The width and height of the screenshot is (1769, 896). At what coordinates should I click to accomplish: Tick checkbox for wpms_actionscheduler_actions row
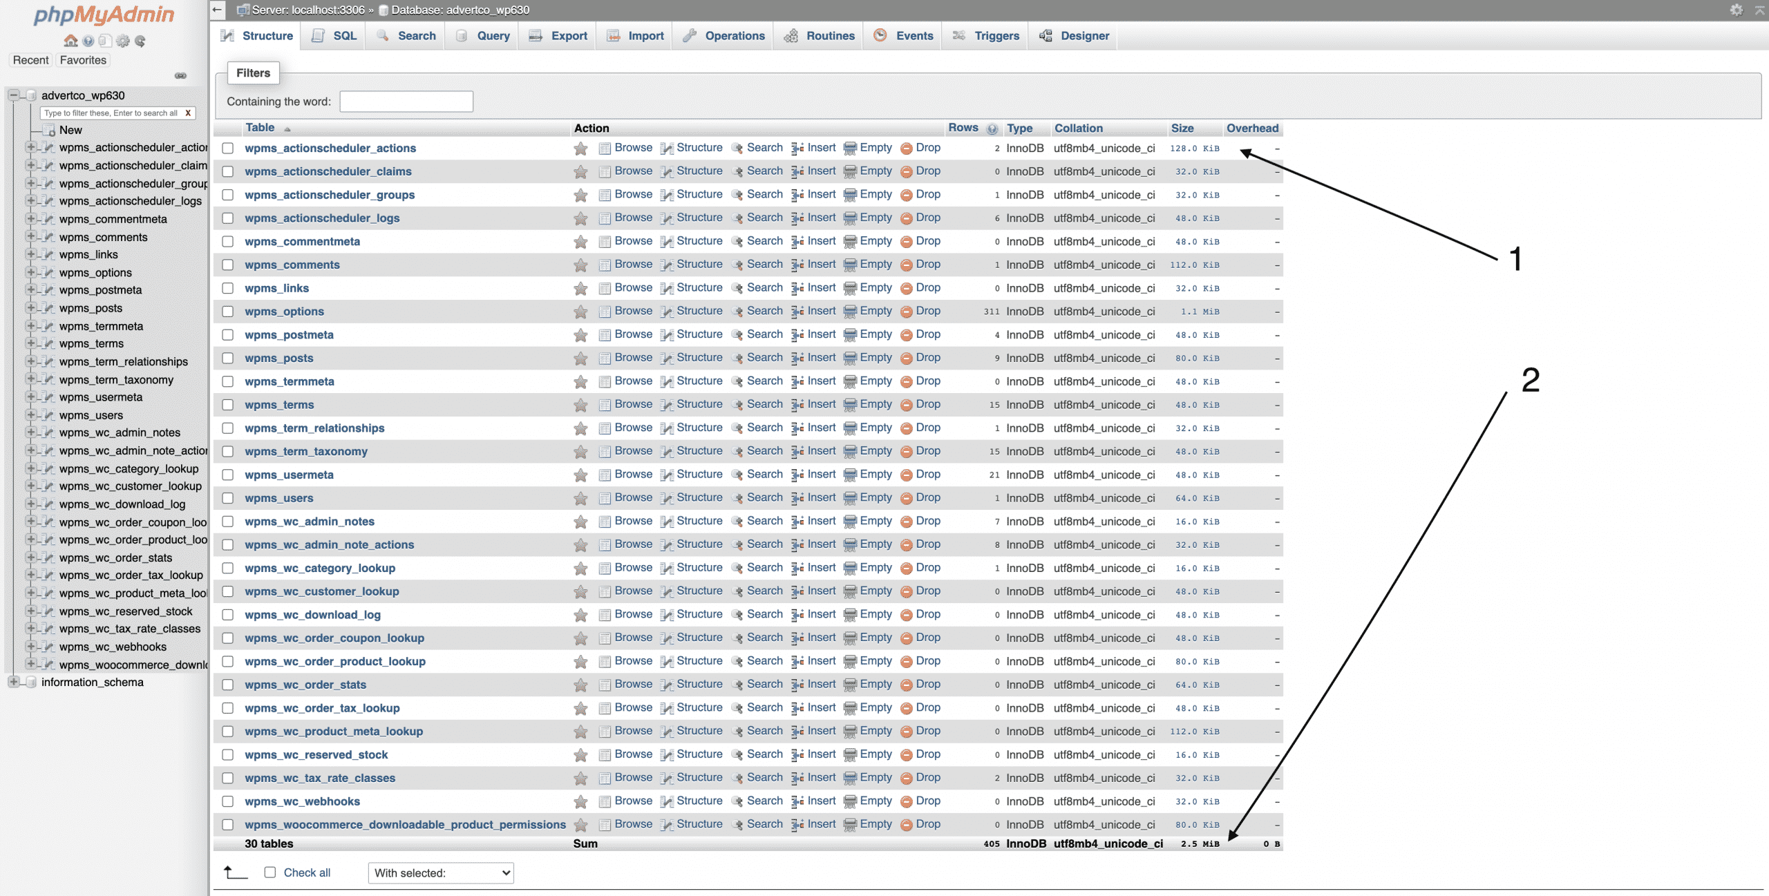228,149
